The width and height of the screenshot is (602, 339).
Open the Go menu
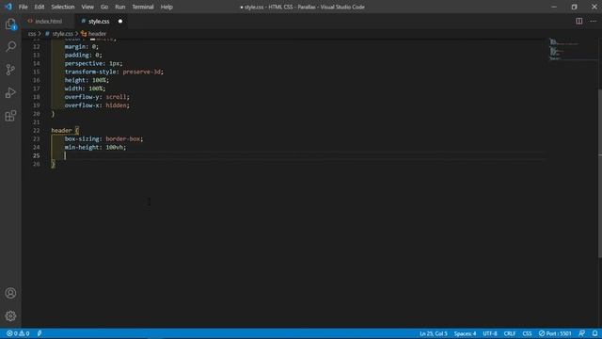click(x=104, y=7)
